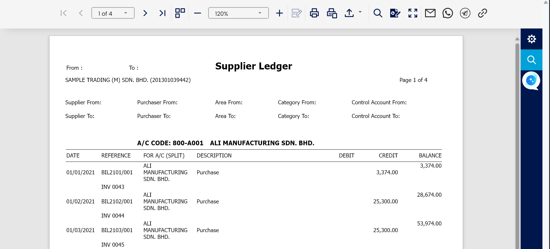This screenshot has width=550, height=249.
Task: Open the sidebar search panel
Action: point(531,60)
